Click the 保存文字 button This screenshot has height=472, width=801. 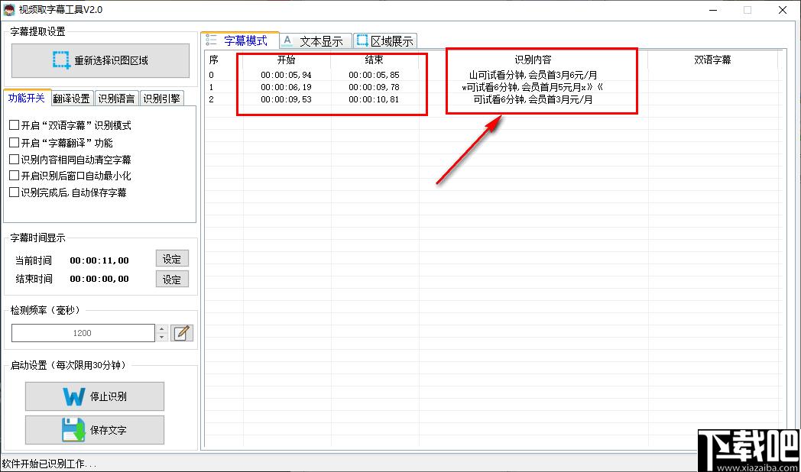pyautogui.click(x=95, y=430)
